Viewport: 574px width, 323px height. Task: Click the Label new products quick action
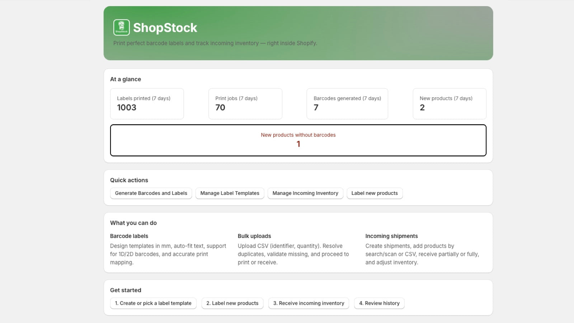coord(375,193)
